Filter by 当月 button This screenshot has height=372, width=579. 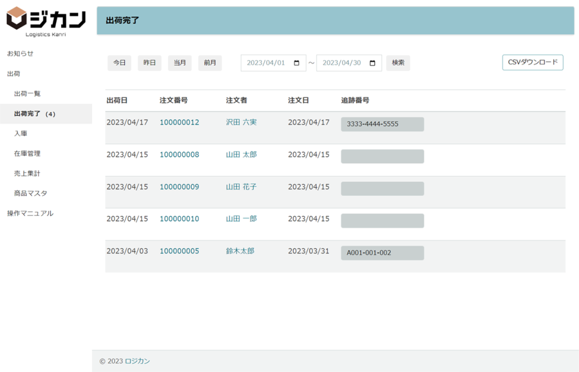(x=180, y=63)
